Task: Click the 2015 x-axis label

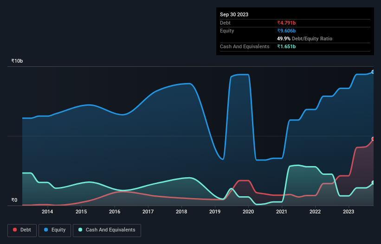Action: coord(81,212)
